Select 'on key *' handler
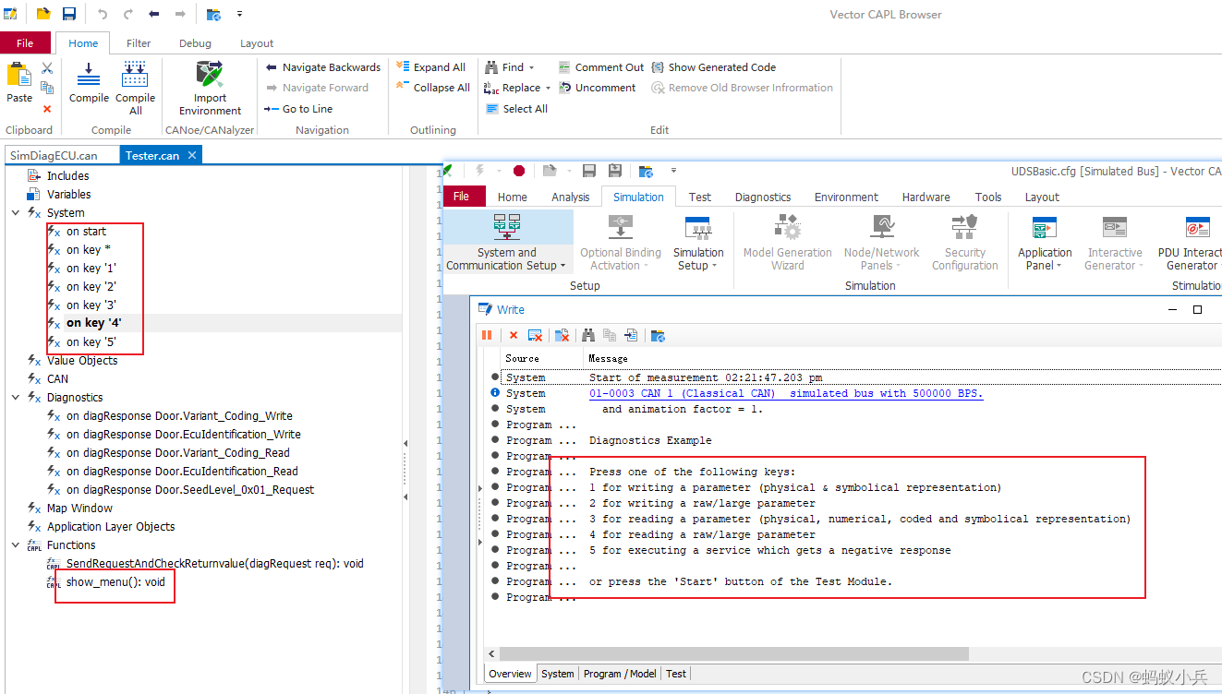Viewport: 1222px width, 694px height. click(x=89, y=250)
